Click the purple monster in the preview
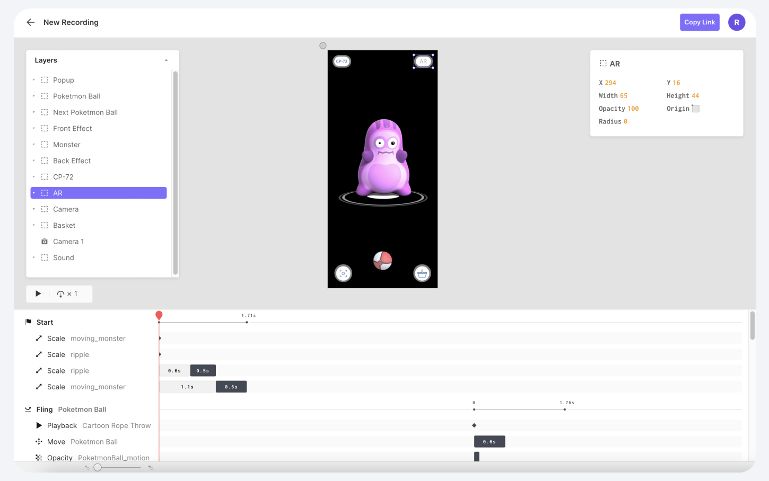Image resolution: width=769 pixels, height=481 pixels. (x=383, y=157)
